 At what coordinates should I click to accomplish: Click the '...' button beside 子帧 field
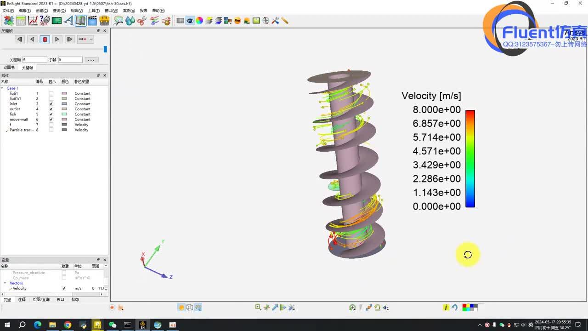(91, 60)
